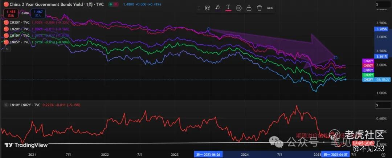Click the 2023-06-26 date marker on time axis

pyautogui.click(x=208, y=154)
